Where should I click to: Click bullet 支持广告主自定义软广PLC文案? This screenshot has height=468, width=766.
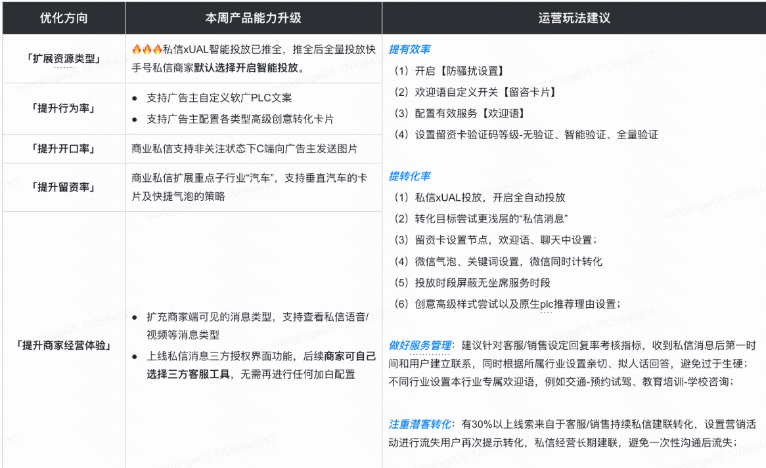[219, 98]
